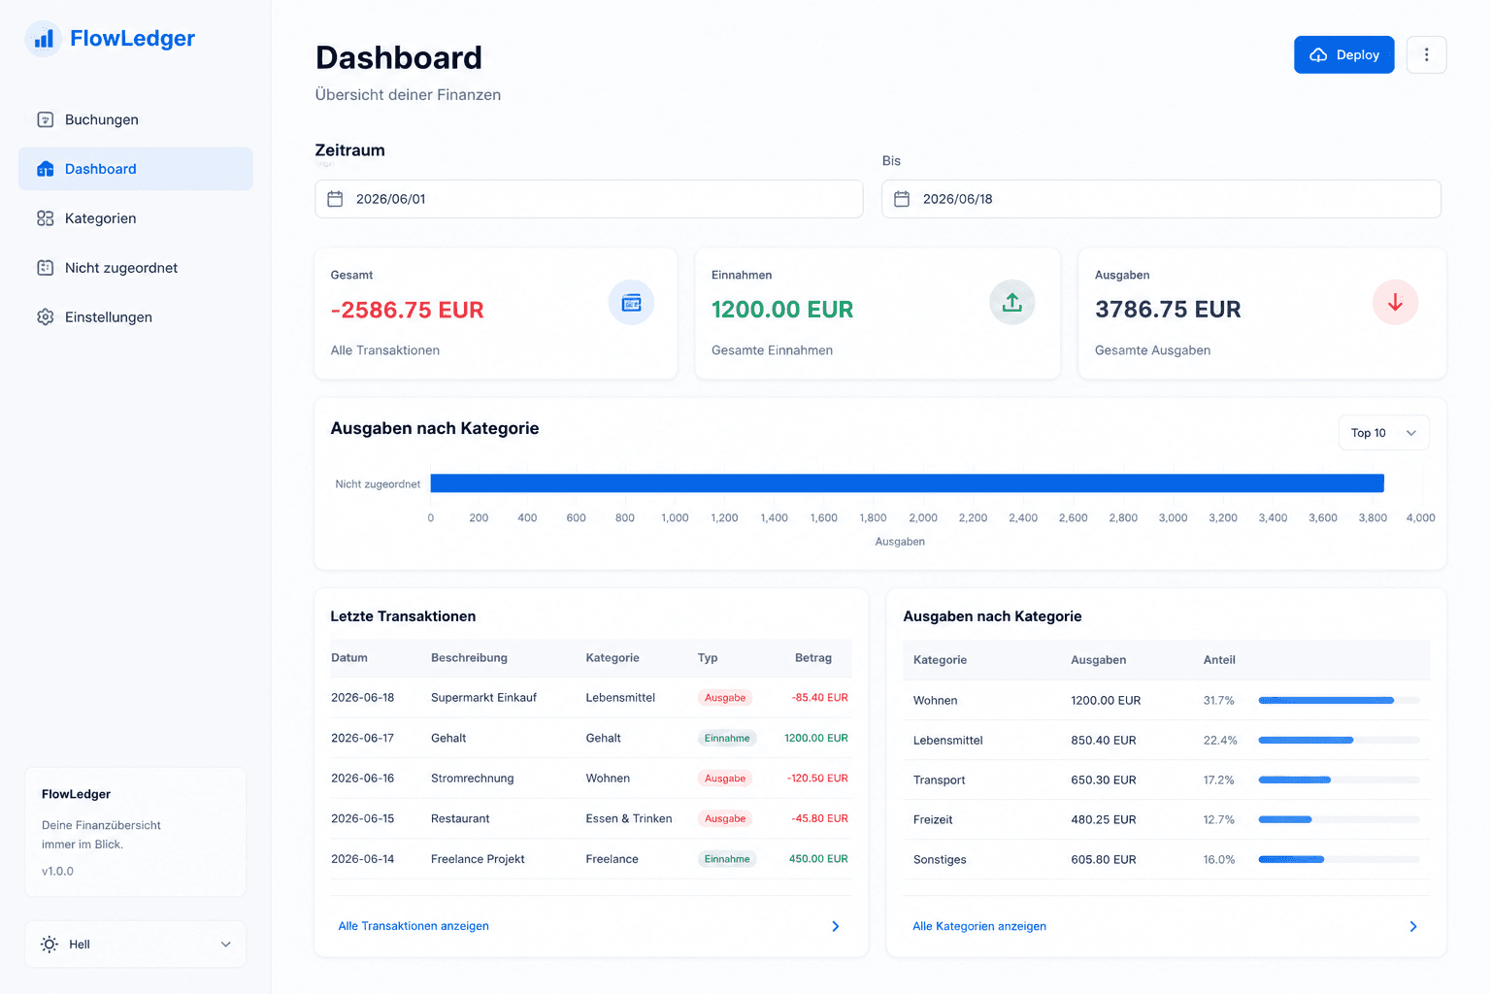Click the Sonstiges category row label
The image size is (1491, 994).
click(x=940, y=860)
